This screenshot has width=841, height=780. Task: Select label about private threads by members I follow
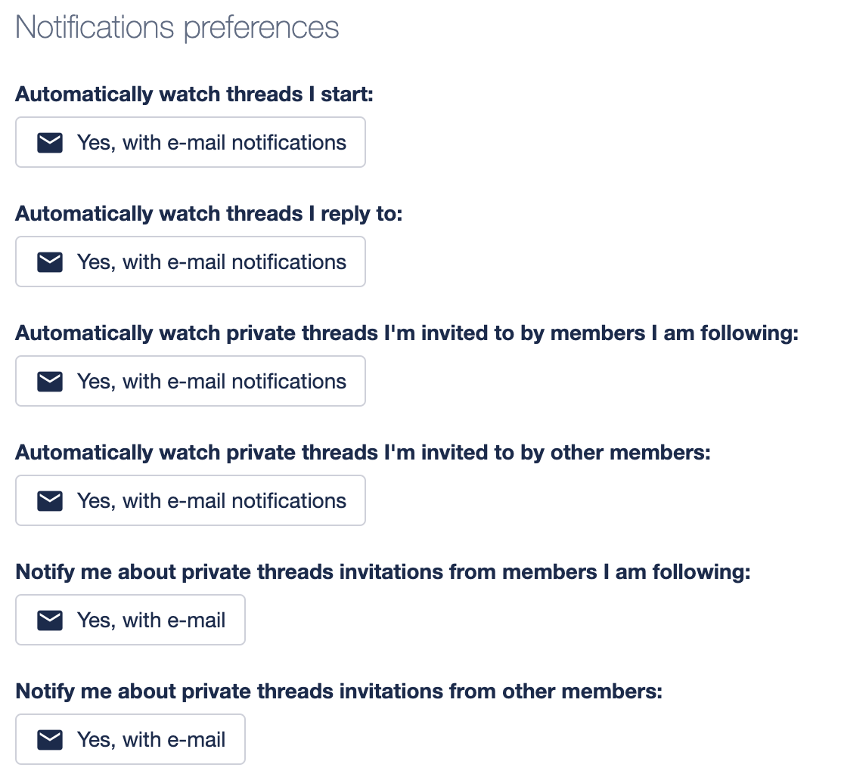point(407,333)
